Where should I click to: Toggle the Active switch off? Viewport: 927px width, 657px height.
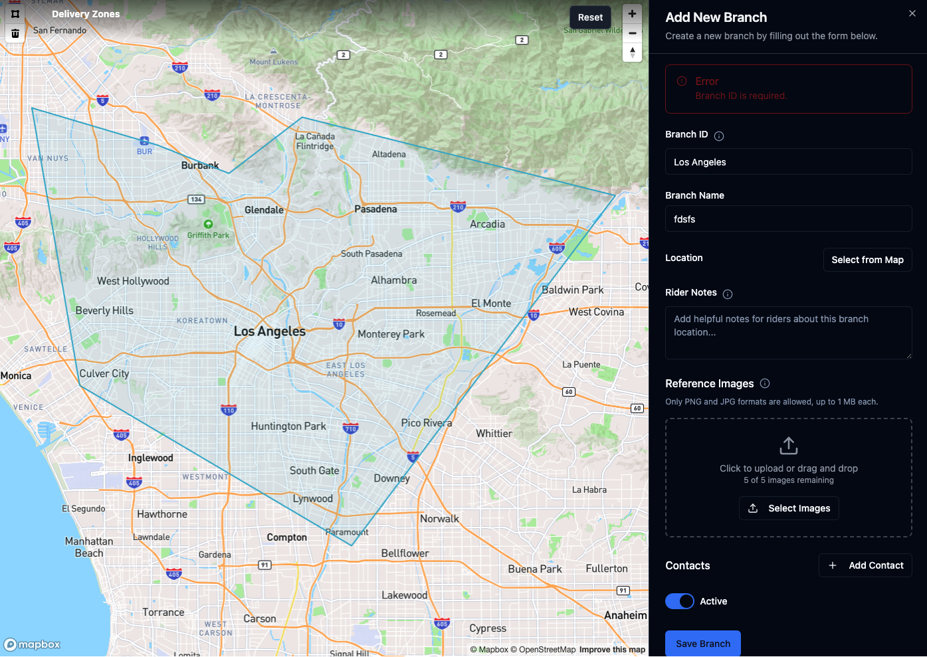point(679,601)
